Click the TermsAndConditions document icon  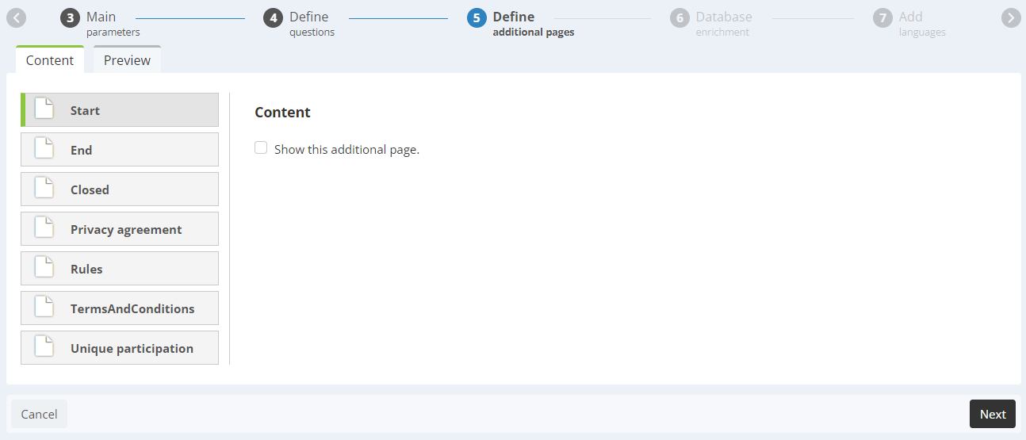(x=44, y=308)
